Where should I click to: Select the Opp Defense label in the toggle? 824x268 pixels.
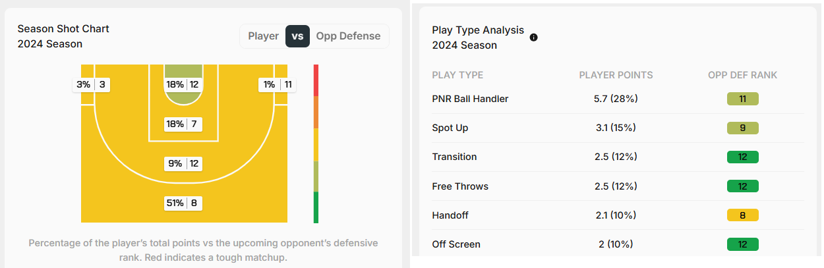[x=348, y=36]
